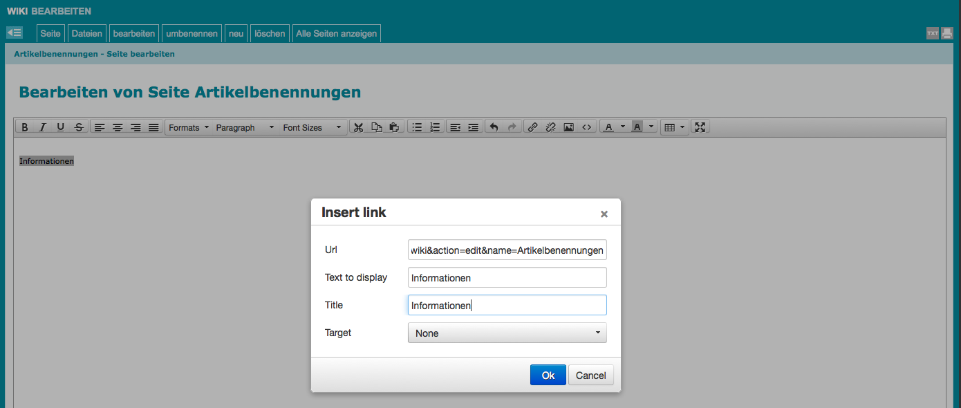
Task: Expand the Target dropdown set to None
Action: pos(507,333)
